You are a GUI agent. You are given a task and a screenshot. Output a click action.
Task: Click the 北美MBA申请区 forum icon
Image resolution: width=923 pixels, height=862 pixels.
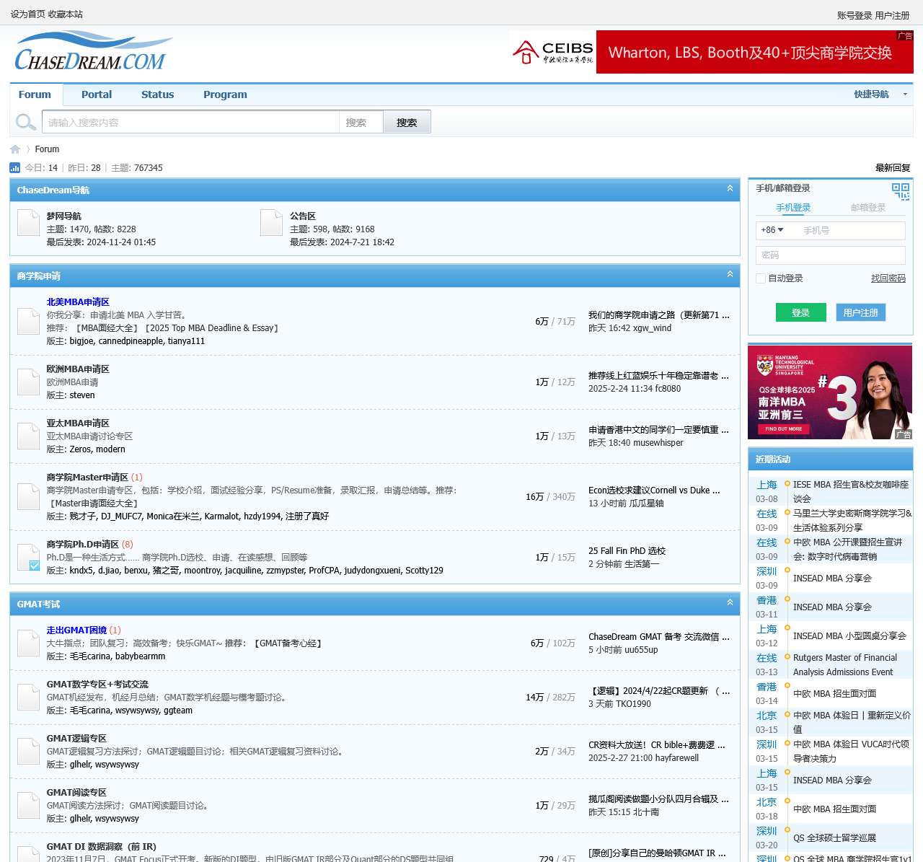click(x=28, y=321)
